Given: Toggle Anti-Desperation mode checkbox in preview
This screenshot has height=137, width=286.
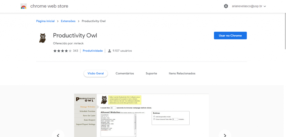Looking at the screenshot, I should pyautogui.click(x=154, y=117).
